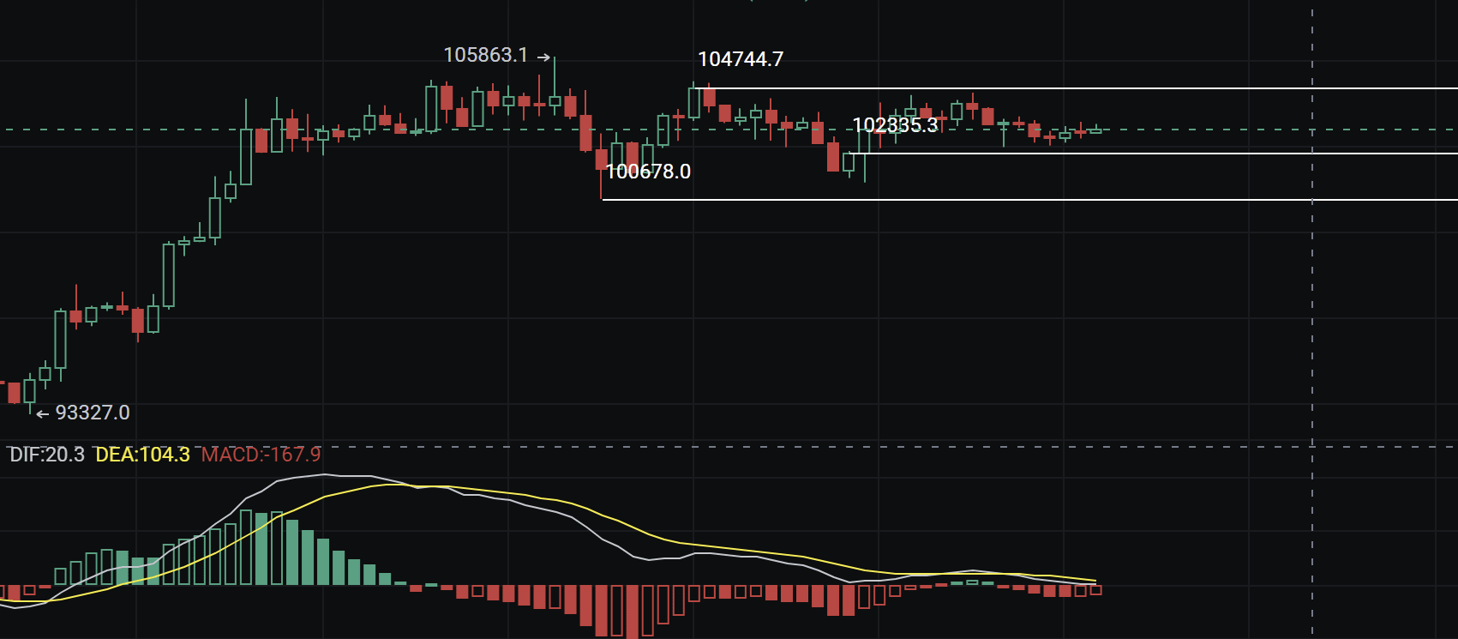Select the 104744.7 price annotation
This screenshot has height=639, width=1458.
[741, 59]
